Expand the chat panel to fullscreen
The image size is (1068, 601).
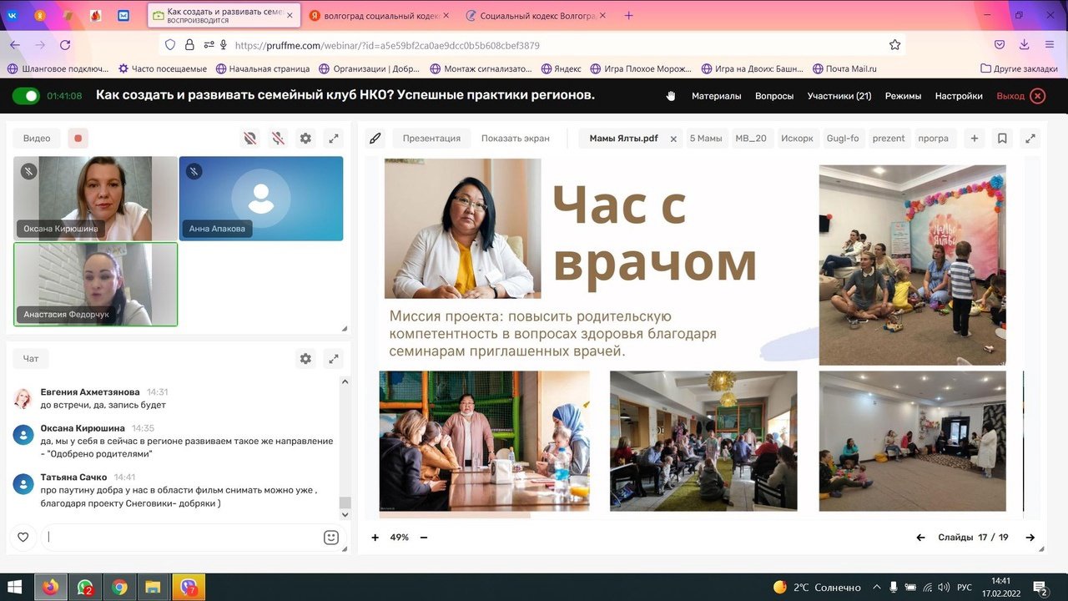point(333,358)
